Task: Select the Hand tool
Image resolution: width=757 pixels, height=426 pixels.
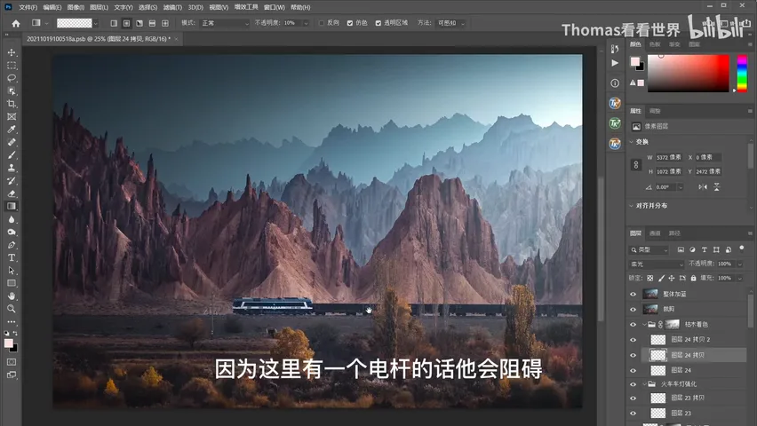Action: point(12,296)
